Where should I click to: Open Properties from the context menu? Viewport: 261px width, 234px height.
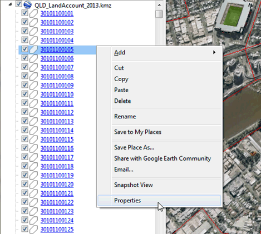pyautogui.click(x=160, y=201)
